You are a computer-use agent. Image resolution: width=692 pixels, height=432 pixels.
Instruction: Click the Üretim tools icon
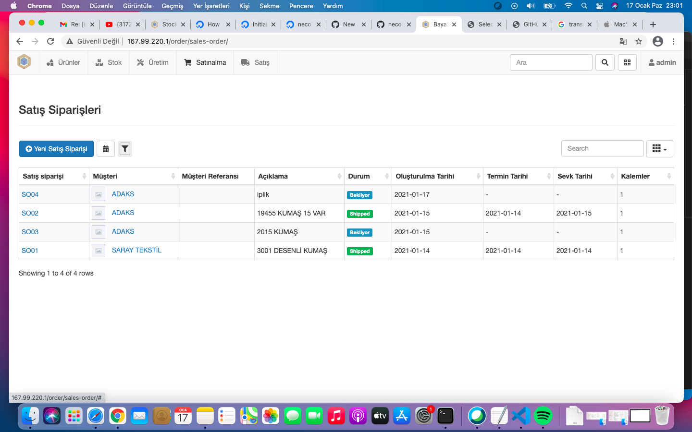pos(138,62)
